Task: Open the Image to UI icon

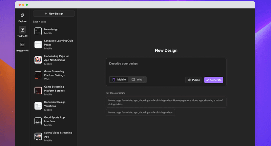Action: [22, 44]
